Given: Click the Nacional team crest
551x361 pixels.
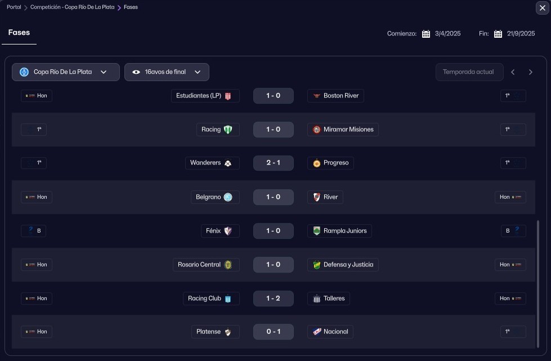Looking at the screenshot, I should [317, 332].
